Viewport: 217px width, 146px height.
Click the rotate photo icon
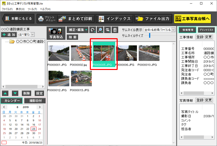[93, 30]
